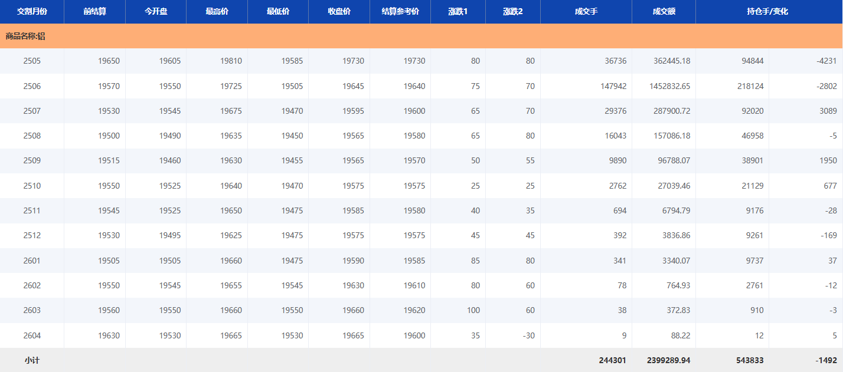Click the 今开盘 column header
The image size is (843, 372).
(156, 12)
